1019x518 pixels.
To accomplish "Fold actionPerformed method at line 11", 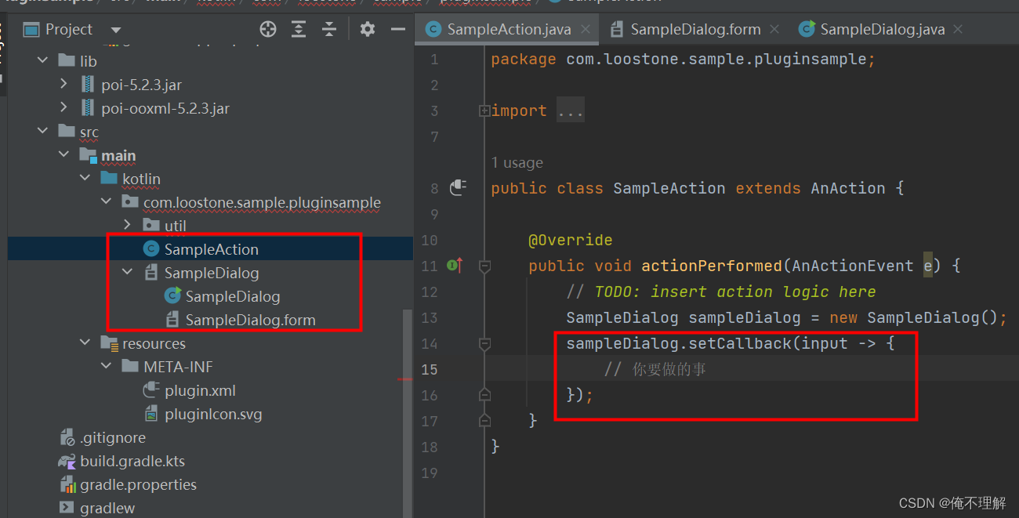I will pos(484,266).
